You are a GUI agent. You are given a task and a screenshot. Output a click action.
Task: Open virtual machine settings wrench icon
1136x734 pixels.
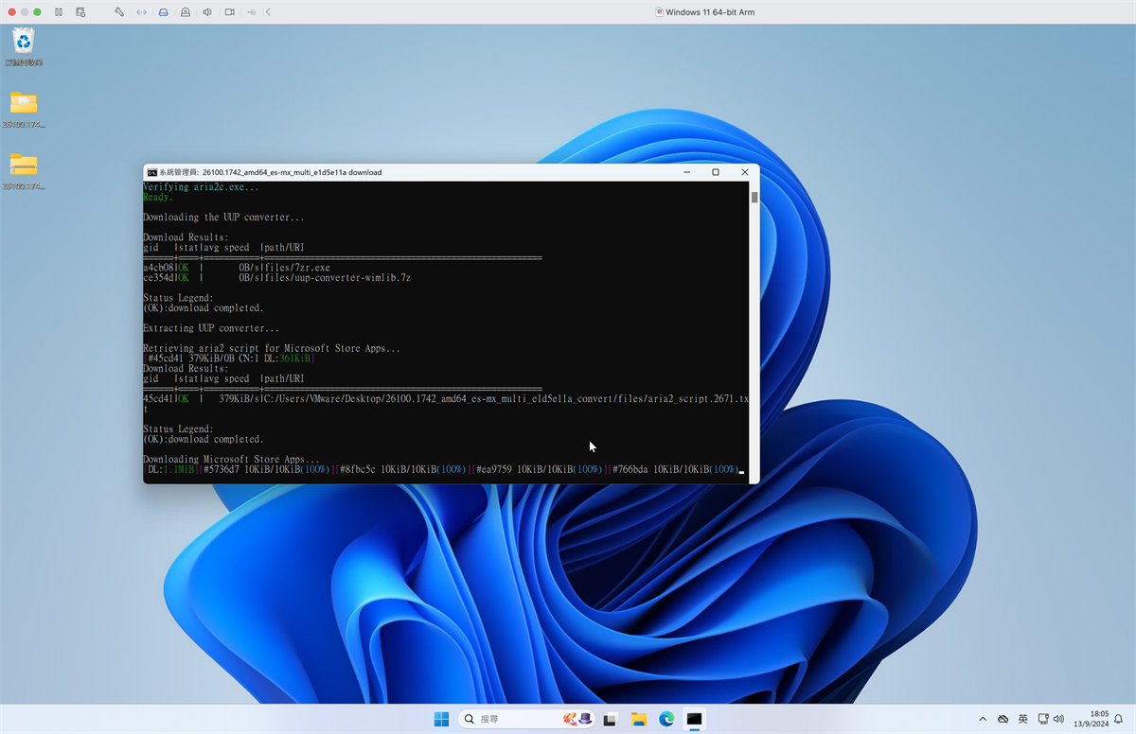pyautogui.click(x=119, y=12)
